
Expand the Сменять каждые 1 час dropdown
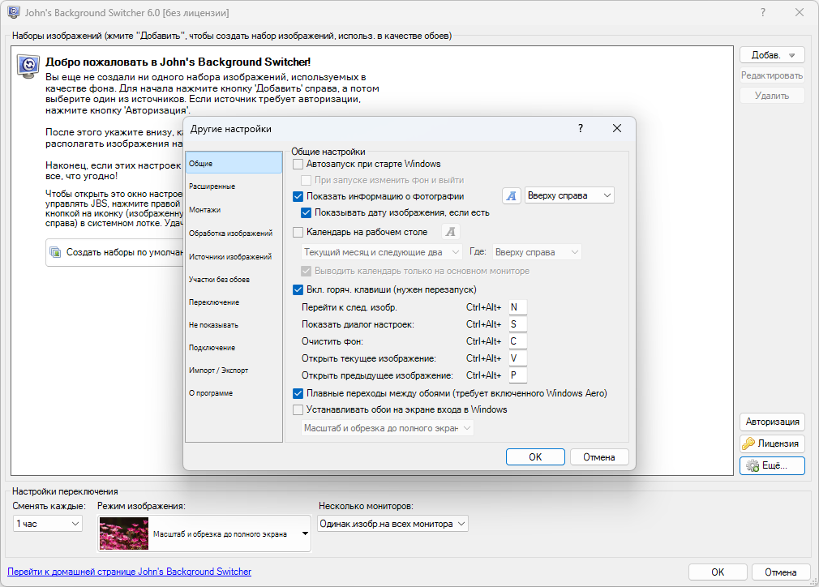[x=48, y=524]
